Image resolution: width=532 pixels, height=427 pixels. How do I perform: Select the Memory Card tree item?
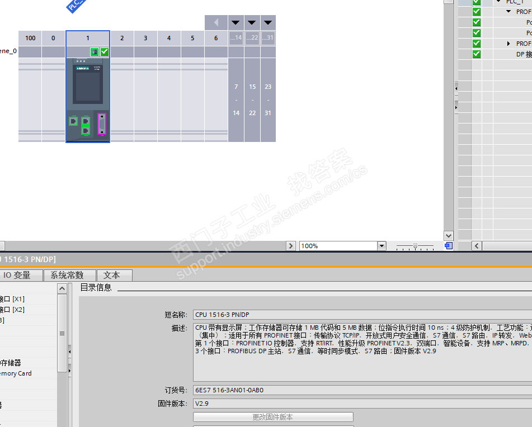16,373
